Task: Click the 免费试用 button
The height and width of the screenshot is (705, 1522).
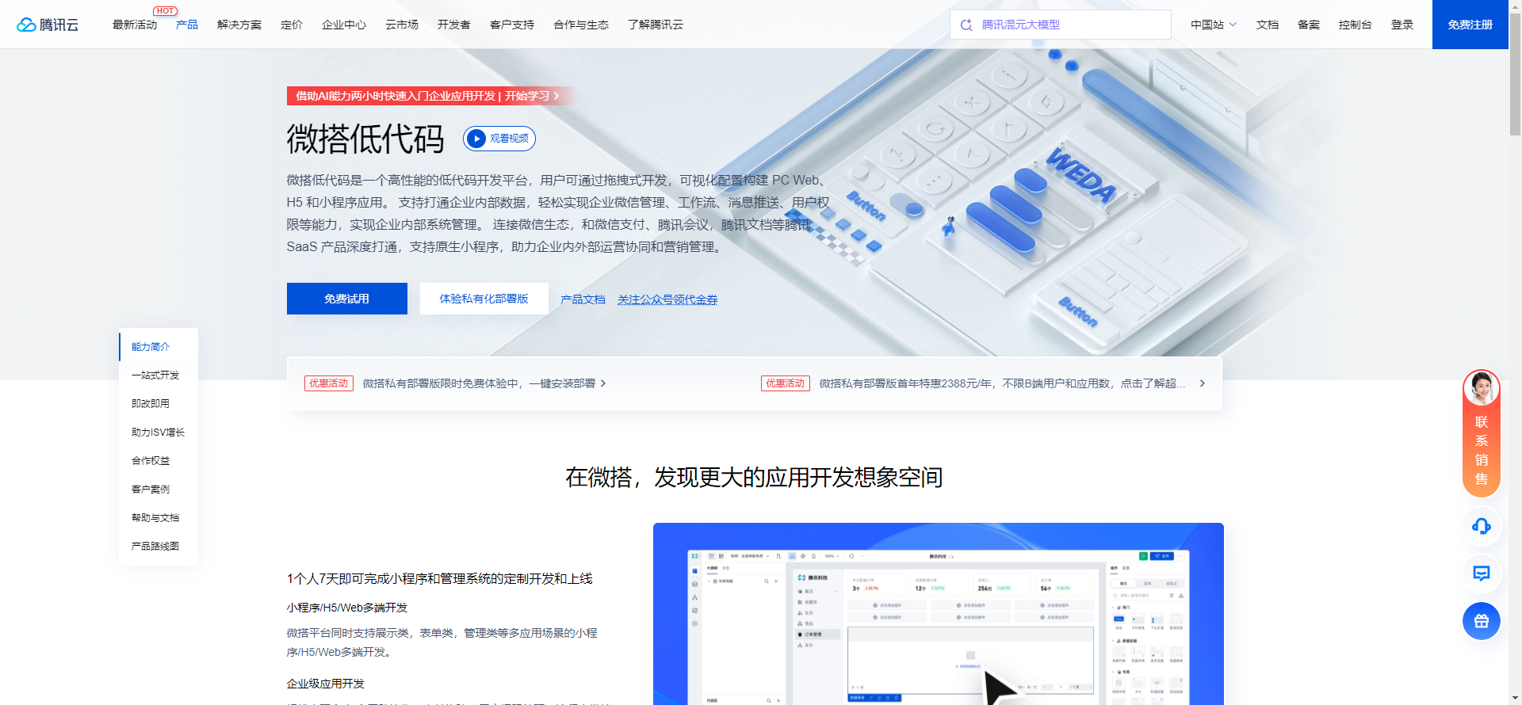Action: point(347,299)
